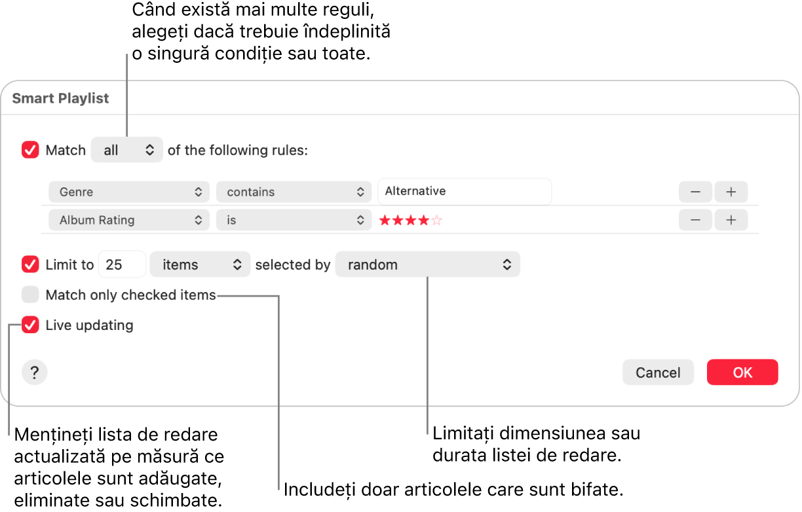Add a rule after the Genre row

(x=731, y=192)
